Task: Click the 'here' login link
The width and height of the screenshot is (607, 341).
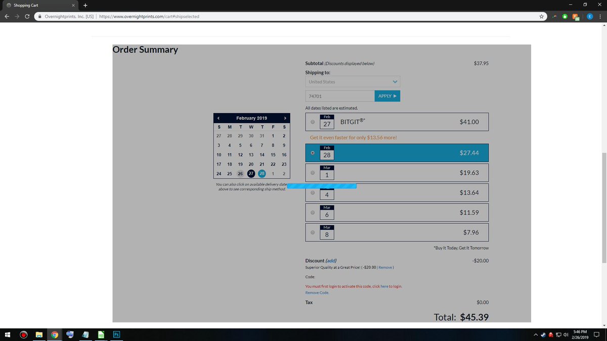Action: point(384,286)
